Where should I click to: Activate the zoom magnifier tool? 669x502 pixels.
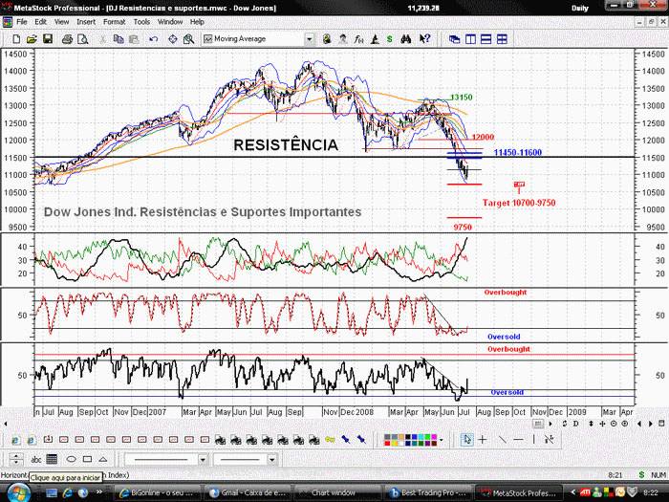[188, 39]
